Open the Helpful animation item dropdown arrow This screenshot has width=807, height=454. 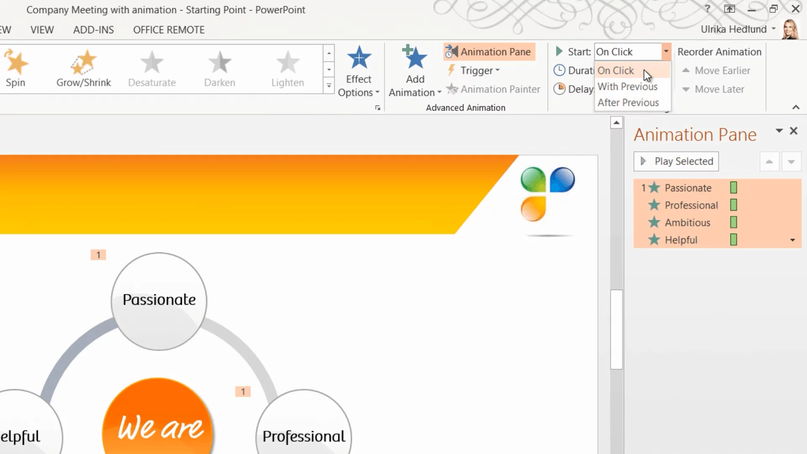coord(792,240)
